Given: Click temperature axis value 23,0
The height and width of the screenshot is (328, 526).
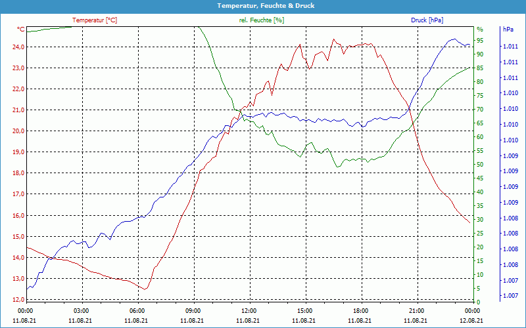Looking at the screenshot, I should (19, 68).
